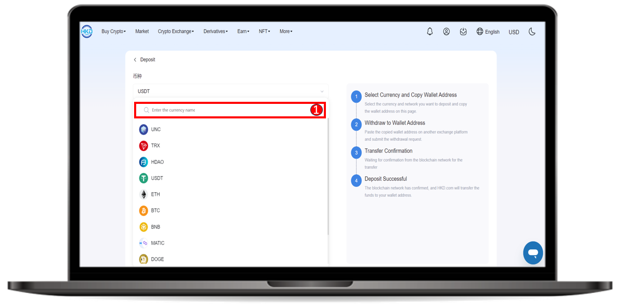Expand the Buy Crypto dropdown menu
The image size is (617, 308).
click(x=113, y=32)
